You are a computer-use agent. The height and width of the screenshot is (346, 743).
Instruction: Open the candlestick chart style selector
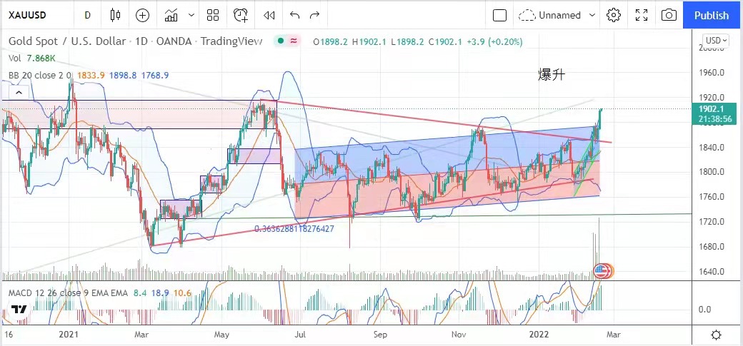pyautogui.click(x=116, y=15)
